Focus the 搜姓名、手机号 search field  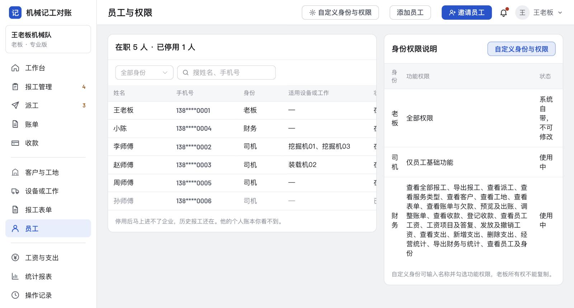tap(226, 73)
